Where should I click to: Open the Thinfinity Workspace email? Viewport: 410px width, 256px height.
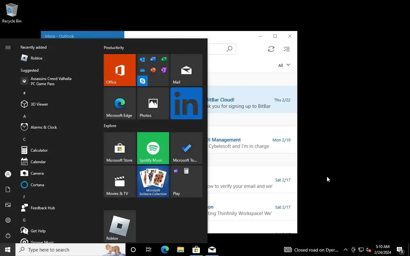(252, 207)
